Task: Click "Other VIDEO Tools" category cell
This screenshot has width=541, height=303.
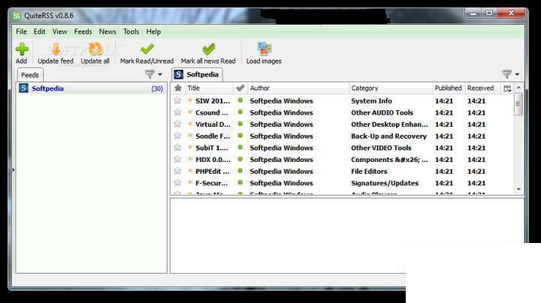Action: (381, 148)
